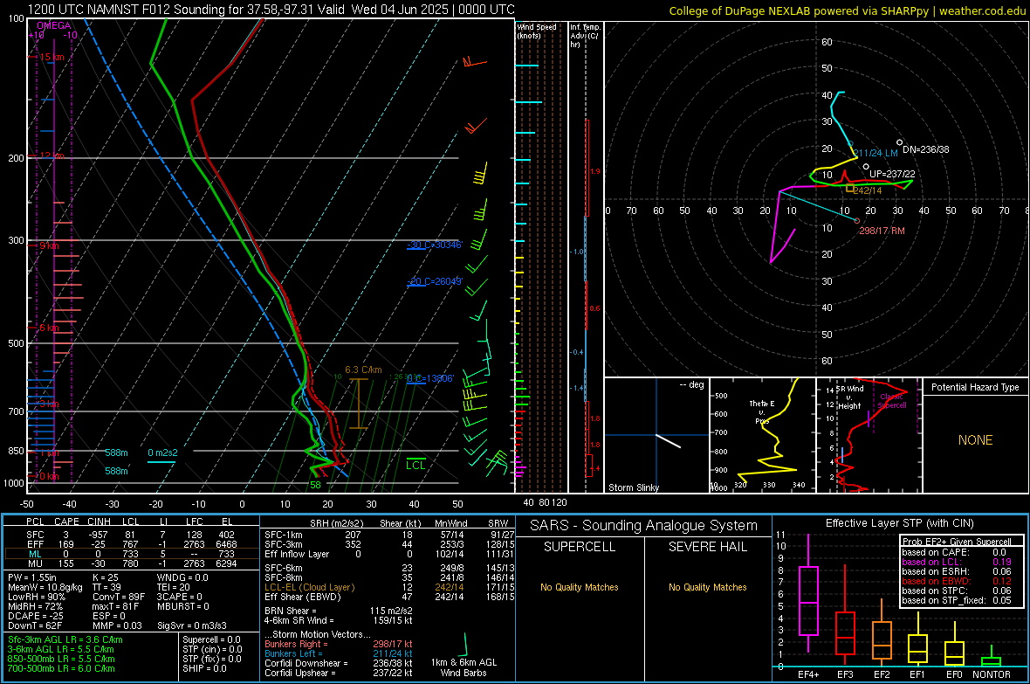Click the Inf. Temp. Adv. panel header

(x=585, y=36)
